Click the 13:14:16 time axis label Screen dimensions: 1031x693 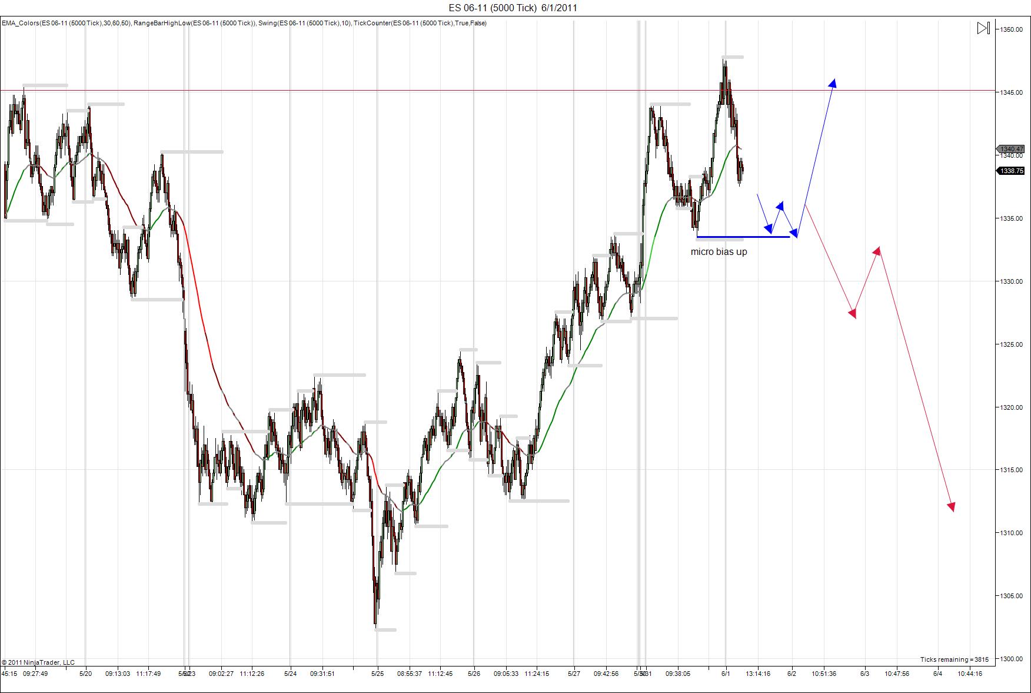click(758, 674)
